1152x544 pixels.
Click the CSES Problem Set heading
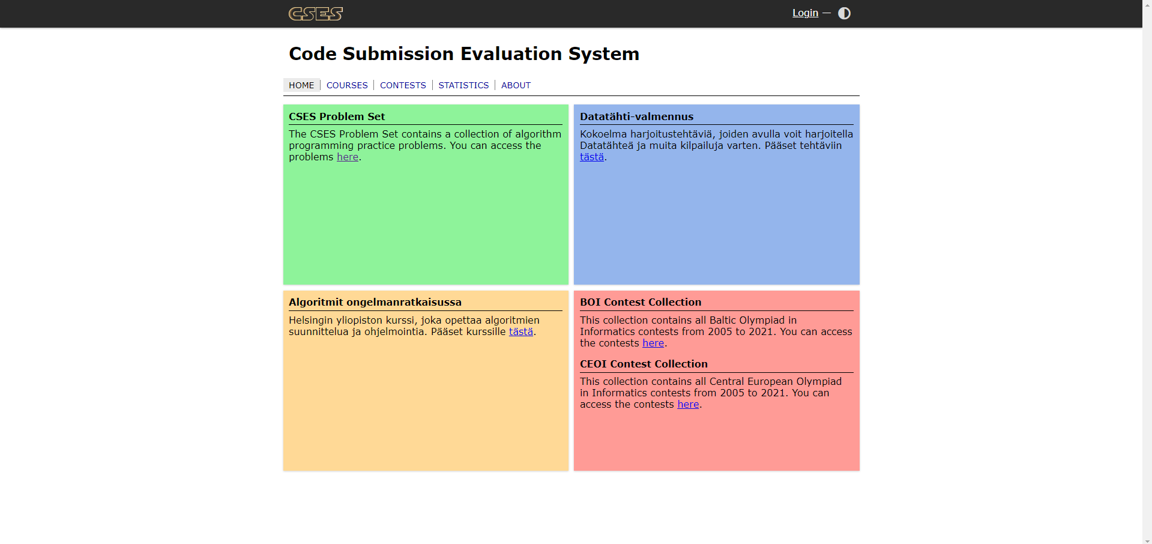coord(337,116)
